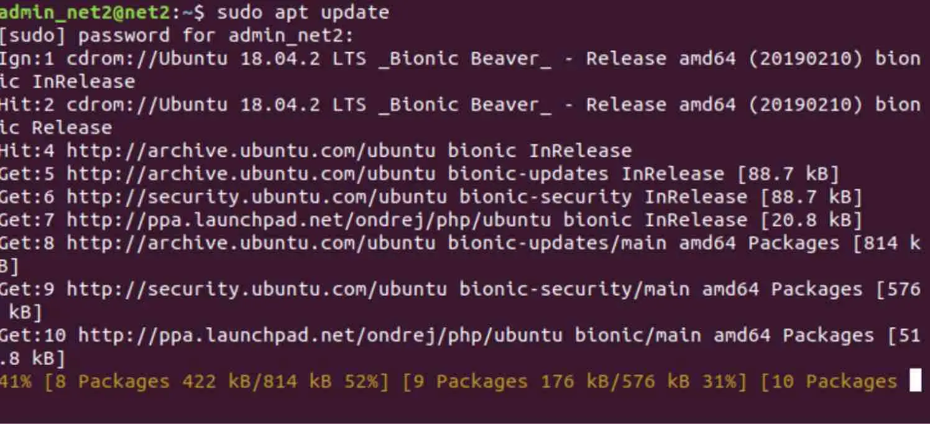Image resolution: width=930 pixels, height=424 pixels.
Task: Click the '8 Packages 422 kB/814 kB 52%' progress
Action: (217, 381)
